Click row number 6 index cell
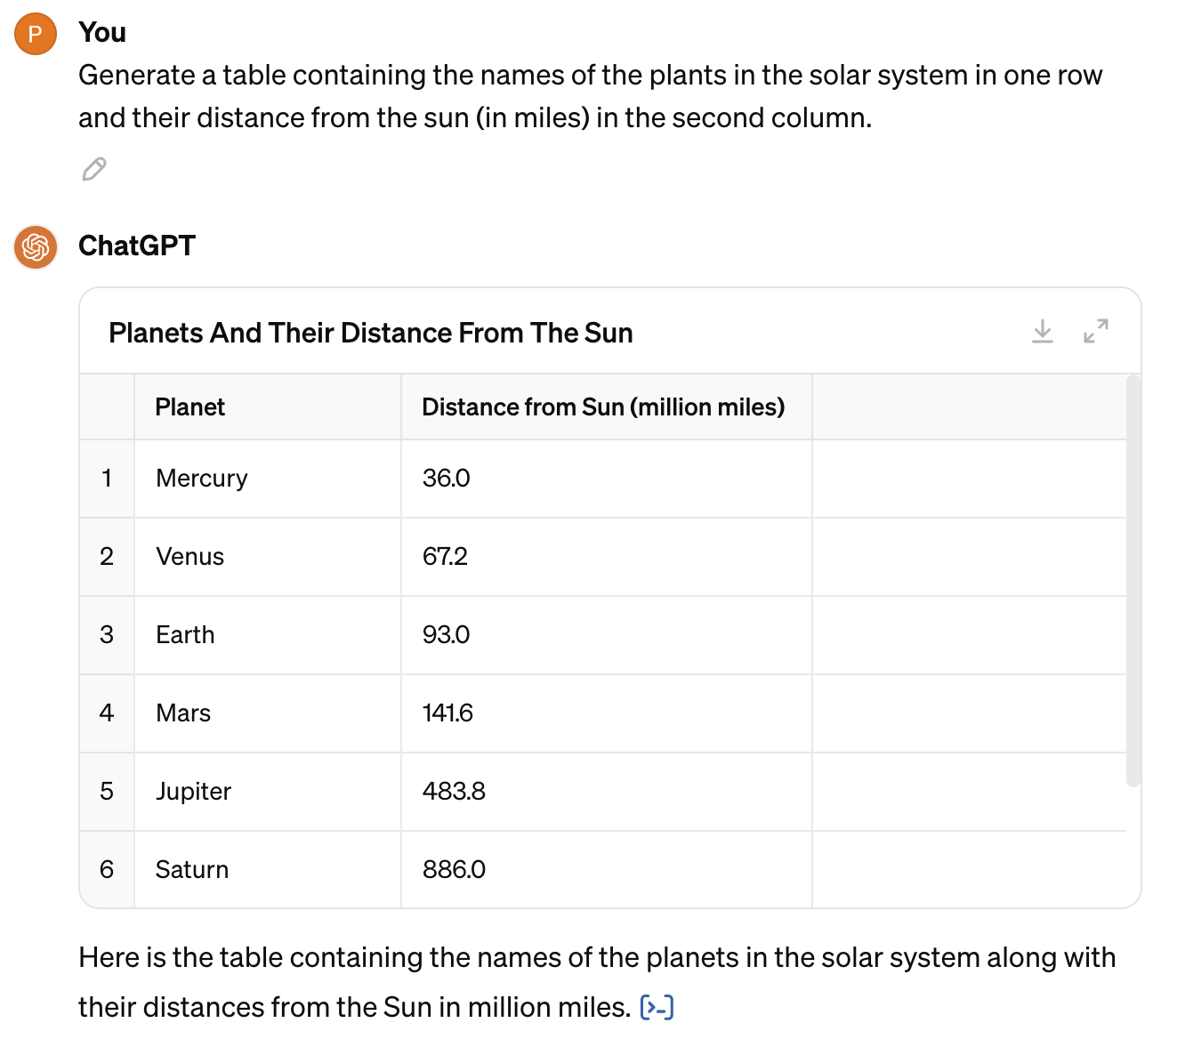Screen dimensions: 1185x1039 (x=107, y=870)
